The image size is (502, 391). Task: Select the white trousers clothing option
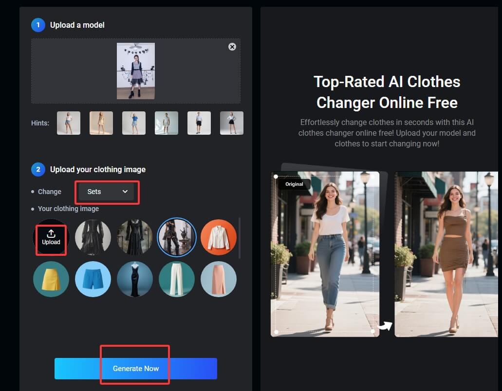point(177,279)
